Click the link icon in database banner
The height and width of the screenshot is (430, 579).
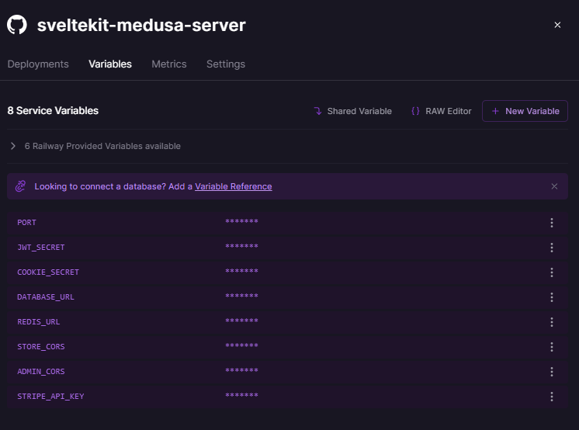tap(20, 186)
